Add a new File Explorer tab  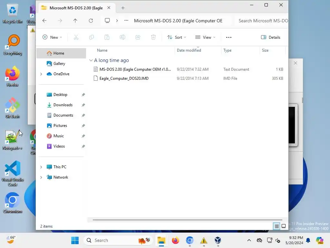[123, 8]
